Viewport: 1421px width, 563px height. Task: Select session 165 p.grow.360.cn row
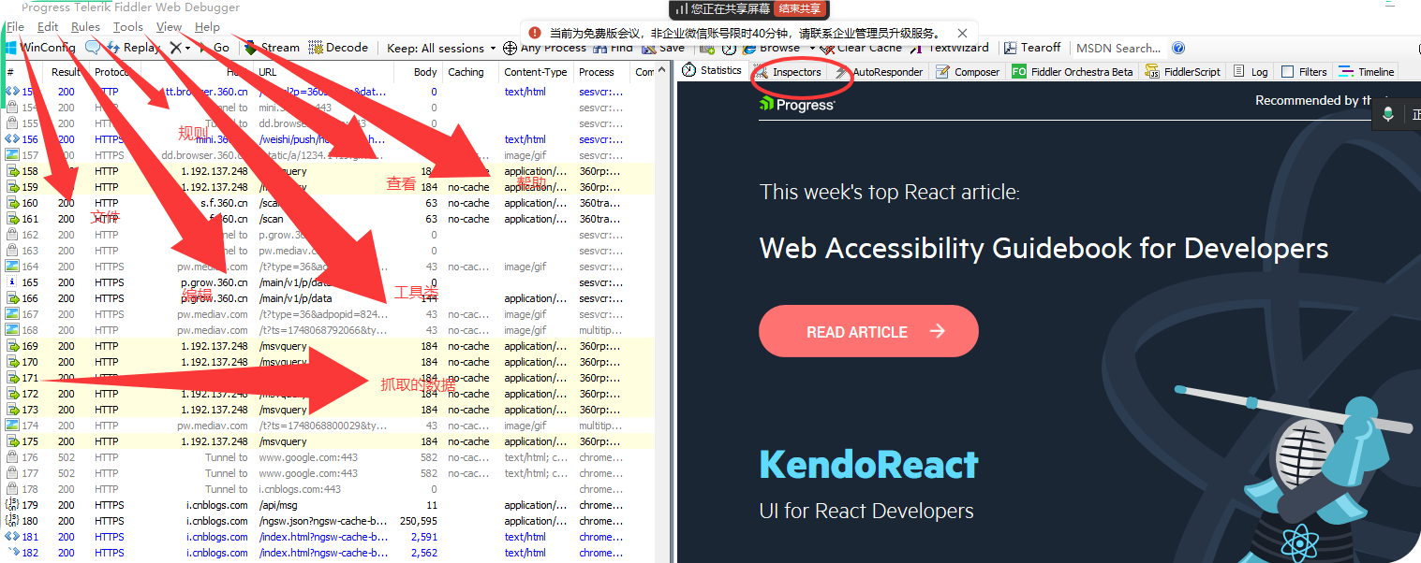pos(328,282)
